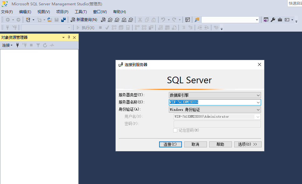Click the Quick Launch (快速启动) search box
302x184 pixels.
[x=295, y=3]
